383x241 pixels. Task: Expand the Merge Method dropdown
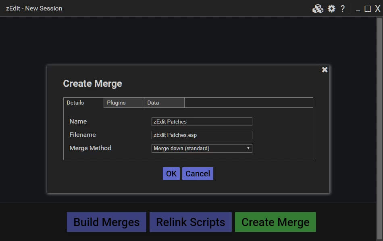tap(202, 148)
